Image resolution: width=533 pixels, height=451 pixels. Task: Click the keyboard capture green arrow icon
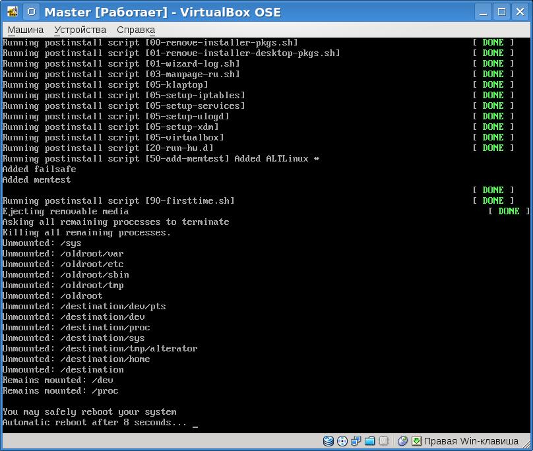pos(416,441)
